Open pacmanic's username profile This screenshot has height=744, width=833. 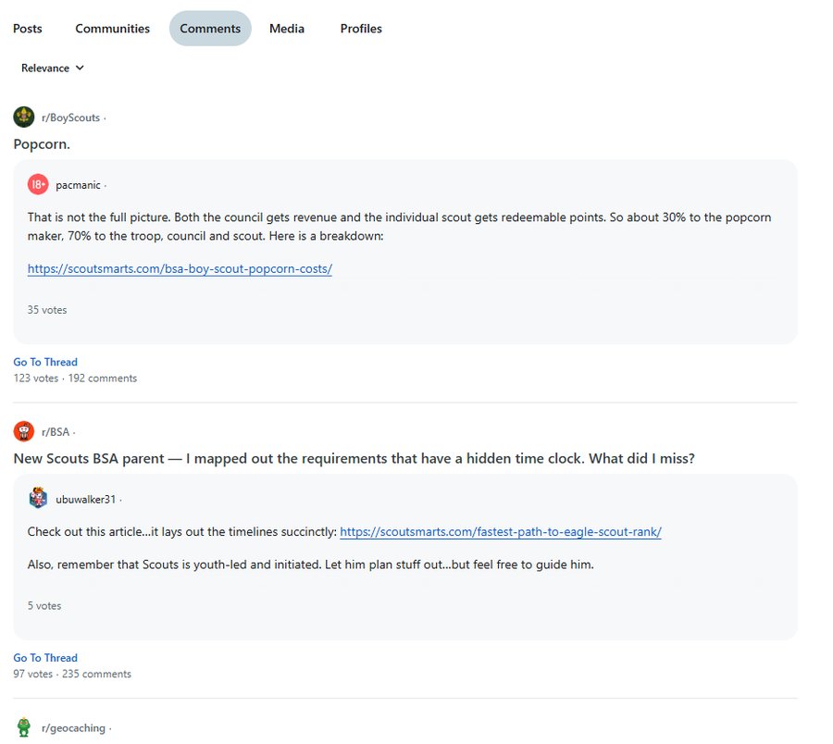tap(78, 185)
